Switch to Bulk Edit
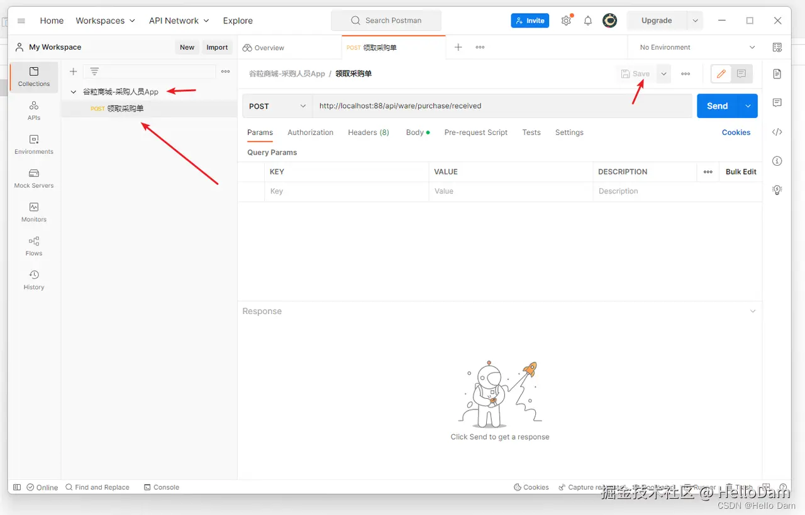 (741, 172)
